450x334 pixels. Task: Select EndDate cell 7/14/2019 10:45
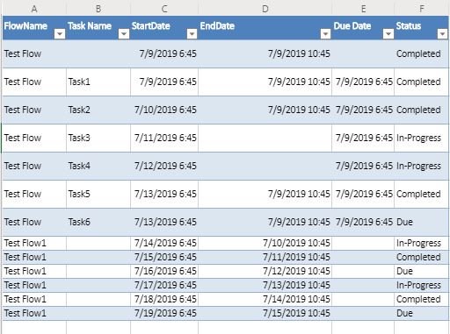(265, 299)
